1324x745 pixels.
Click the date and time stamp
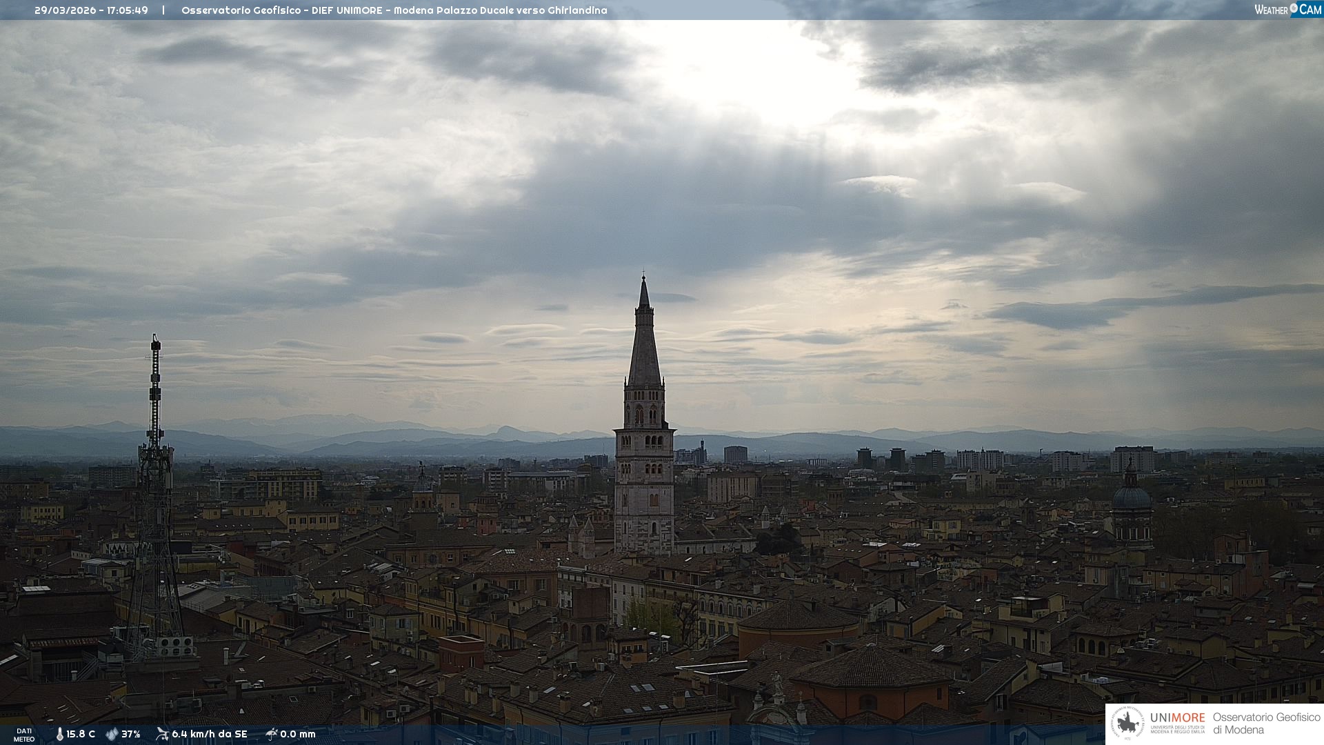[91, 10]
